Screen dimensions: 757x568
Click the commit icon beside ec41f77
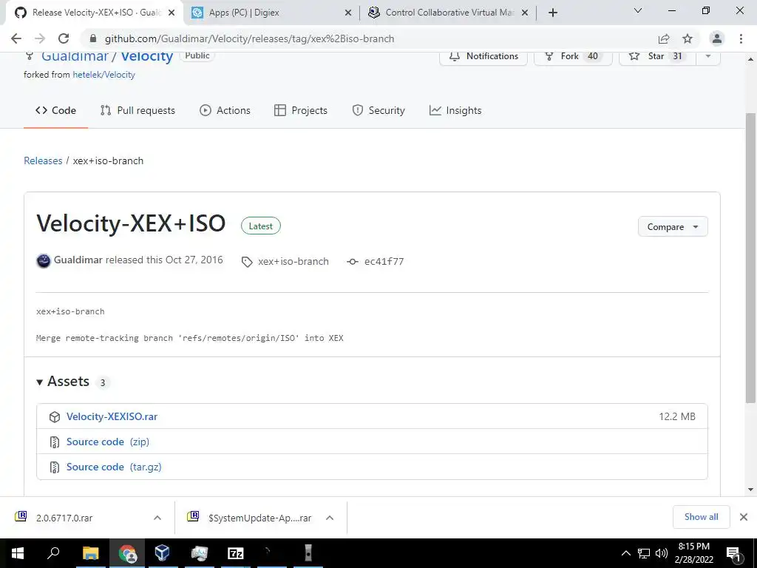[353, 262]
